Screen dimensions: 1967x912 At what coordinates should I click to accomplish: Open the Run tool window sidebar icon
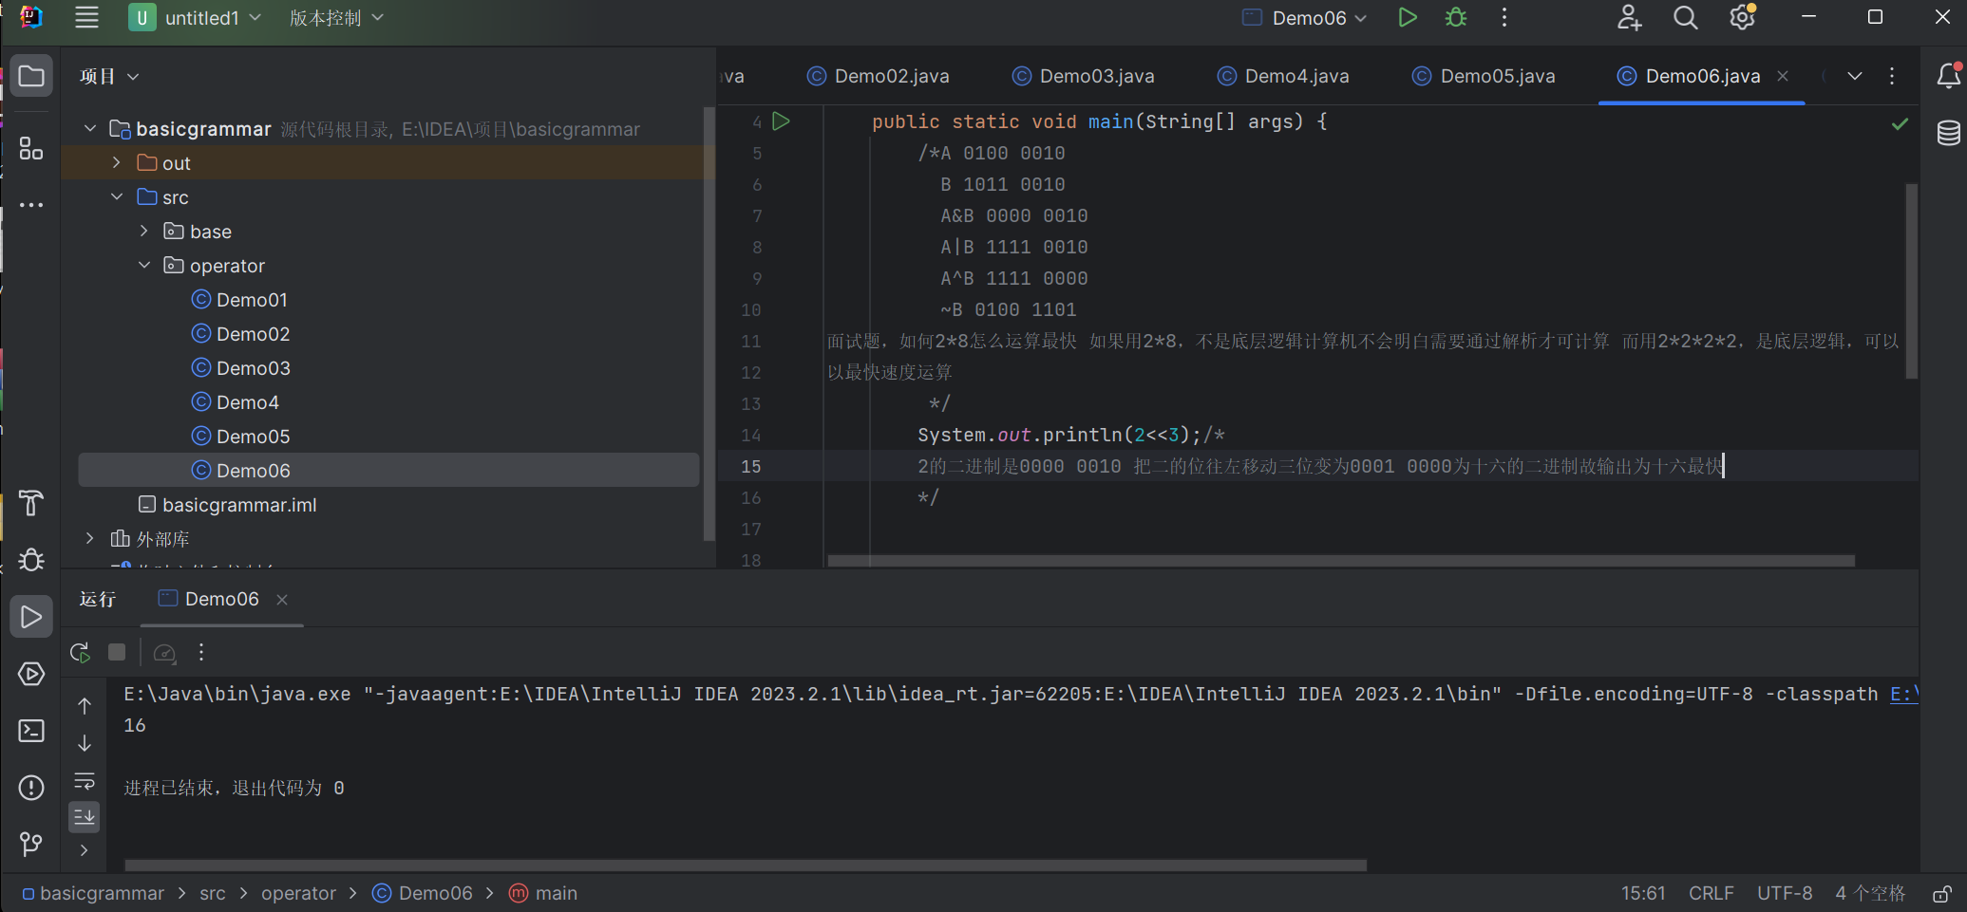click(x=31, y=617)
